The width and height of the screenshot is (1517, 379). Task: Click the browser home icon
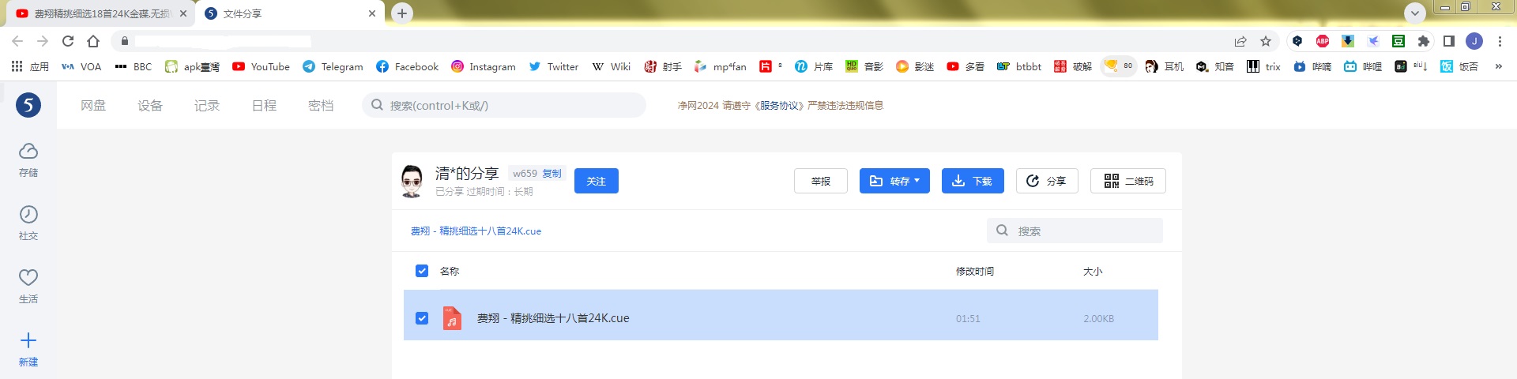pos(93,41)
